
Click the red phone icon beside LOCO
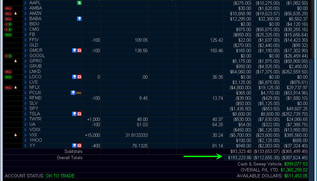coord(79,77)
